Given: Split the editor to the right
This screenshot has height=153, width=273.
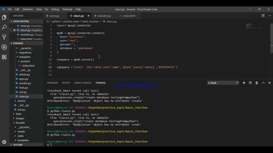Looking at the screenshot, I should (x=263, y=16).
